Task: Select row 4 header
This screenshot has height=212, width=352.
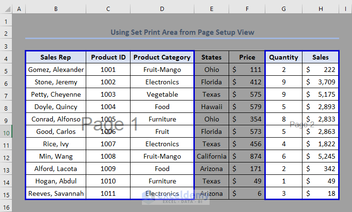Action: (6, 58)
